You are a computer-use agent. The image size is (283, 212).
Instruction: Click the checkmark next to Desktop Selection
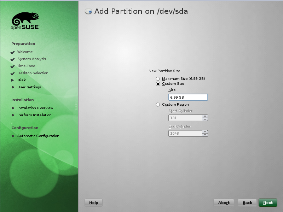(12, 73)
